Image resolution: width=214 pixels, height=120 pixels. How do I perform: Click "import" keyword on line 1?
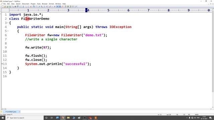pos(15,15)
